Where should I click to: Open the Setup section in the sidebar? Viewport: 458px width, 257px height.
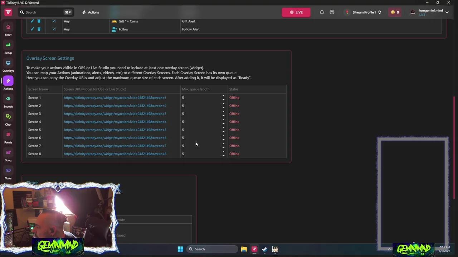click(x=8, y=47)
